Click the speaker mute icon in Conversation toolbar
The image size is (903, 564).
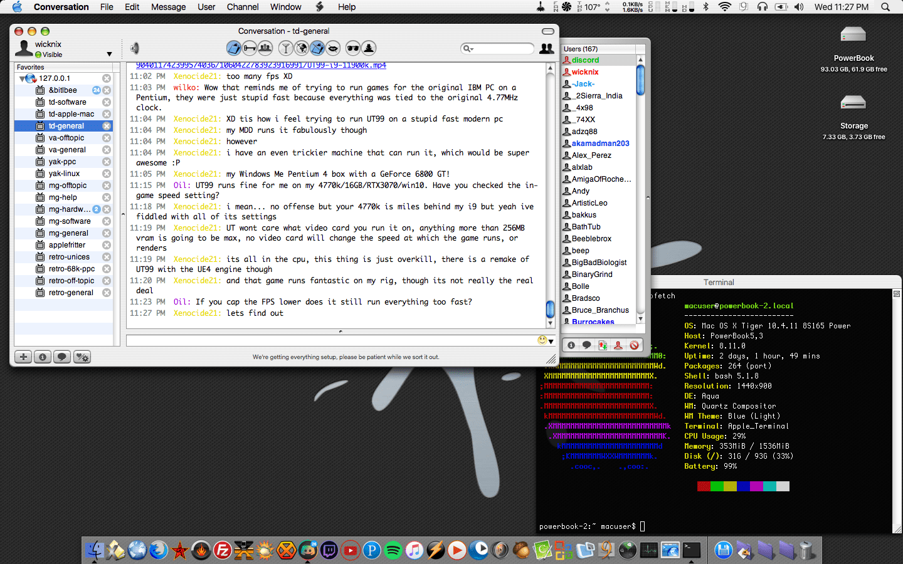(134, 48)
